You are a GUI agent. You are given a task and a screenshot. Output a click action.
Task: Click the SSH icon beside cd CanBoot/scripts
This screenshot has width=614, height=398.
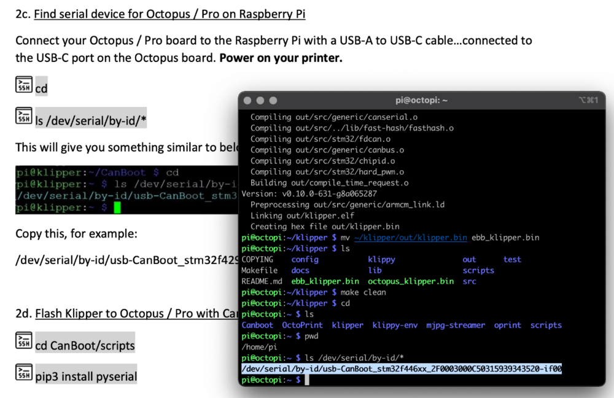tap(24, 340)
